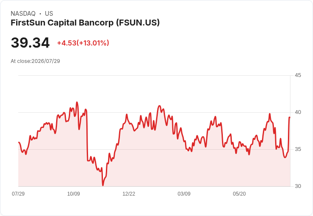Click the chart's lowest point near 30
313x216 pixels.
103,185
